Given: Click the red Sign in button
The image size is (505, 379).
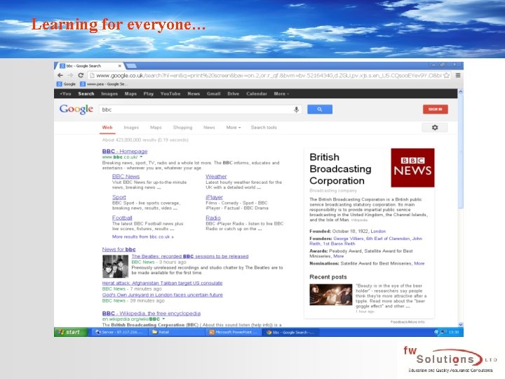Looking at the screenshot, I should pos(435,109).
